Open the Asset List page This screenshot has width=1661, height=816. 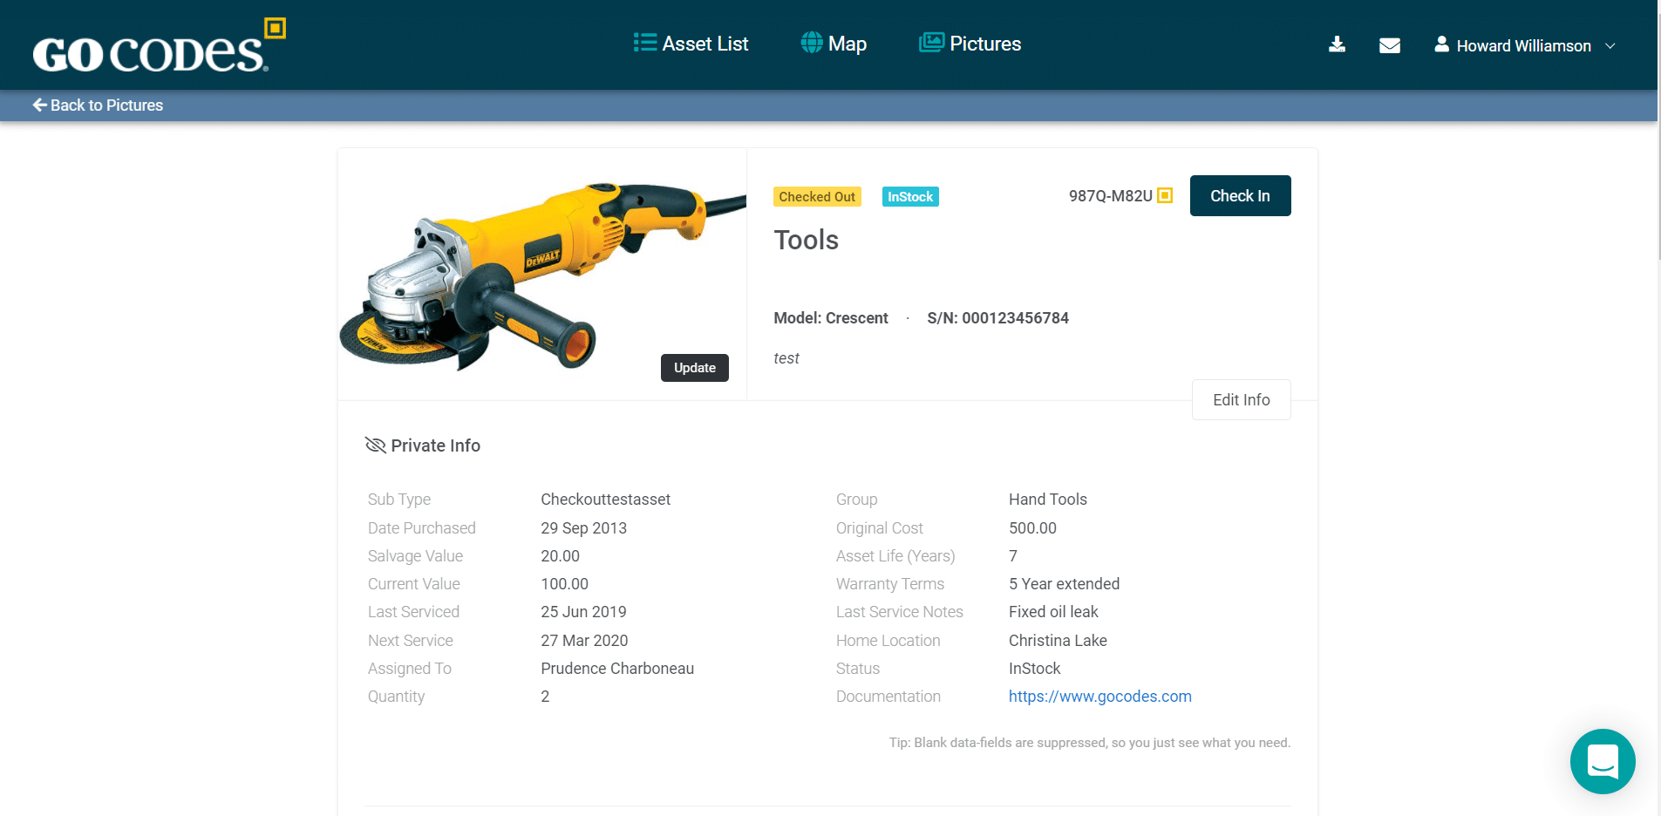pyautogui.click(x=691, y=44)
